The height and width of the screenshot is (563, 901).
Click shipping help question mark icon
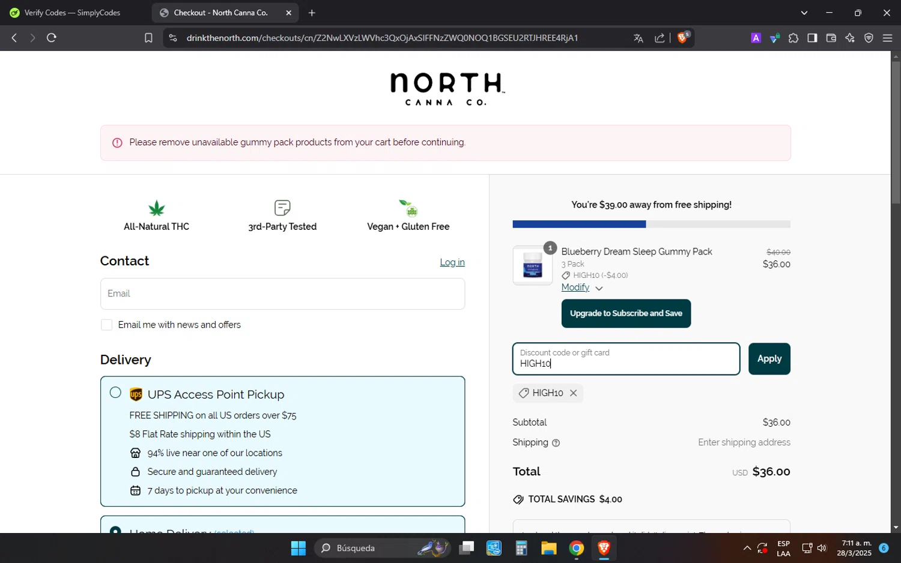coord(556,443)
